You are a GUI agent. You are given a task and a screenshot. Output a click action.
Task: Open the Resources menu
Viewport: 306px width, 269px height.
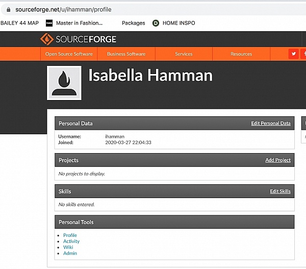click(241, 54)
